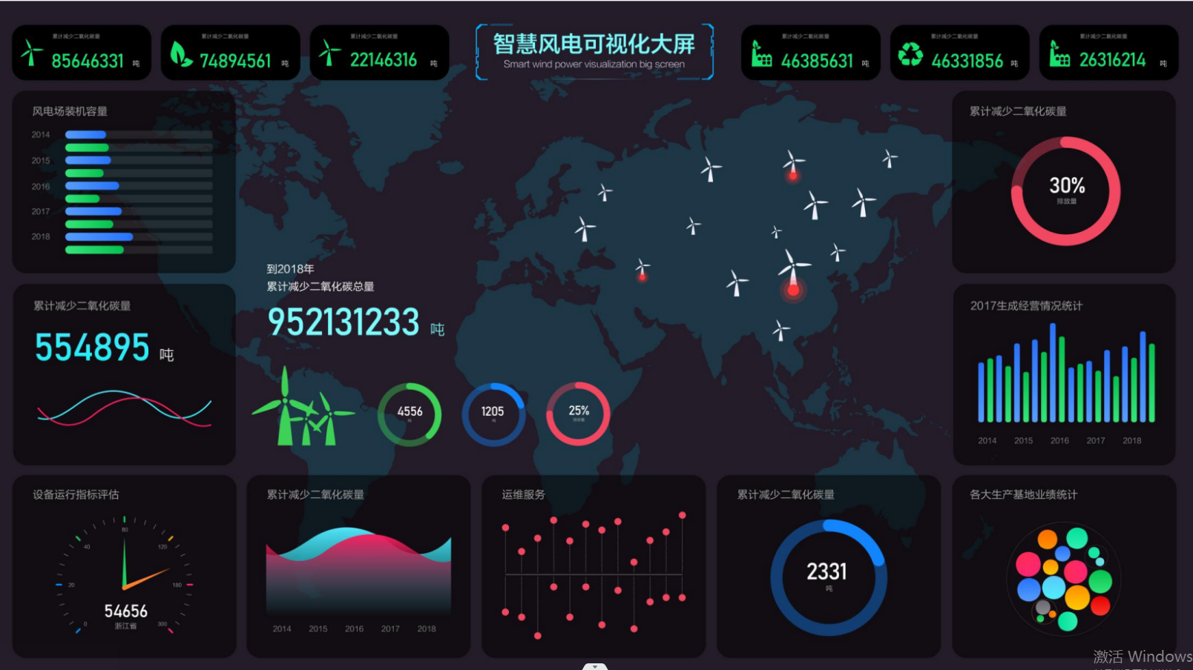The image size is (1193, 670).
Task: Click the 26316214 stat card value
Action: pyautogui.click(x=1113, y=60)
